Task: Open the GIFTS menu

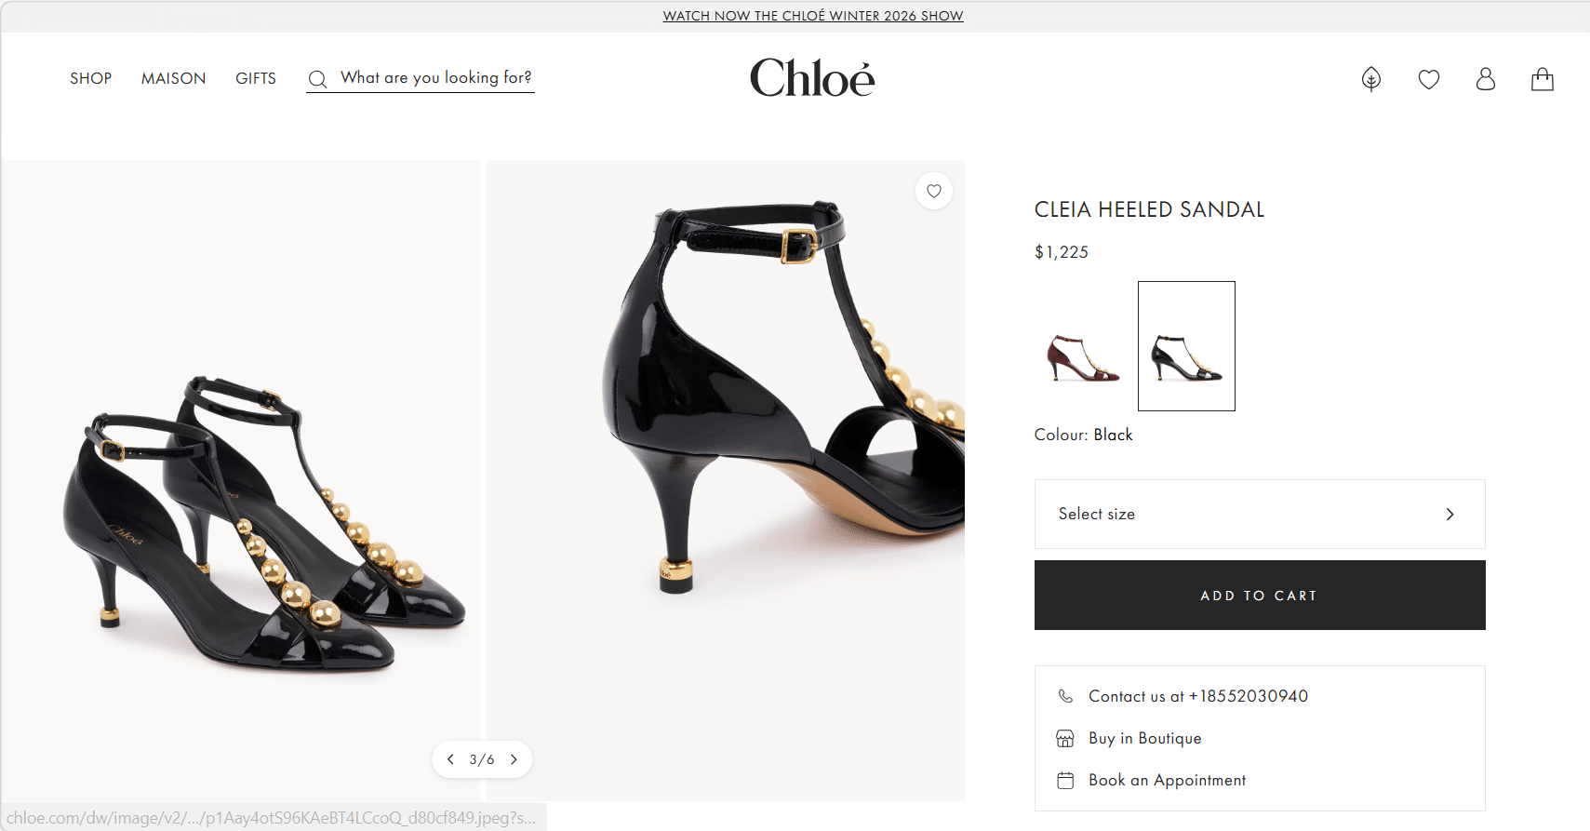Action: tap(256, 79)
